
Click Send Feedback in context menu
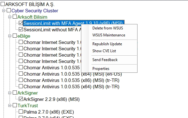[x=105, y=59]
